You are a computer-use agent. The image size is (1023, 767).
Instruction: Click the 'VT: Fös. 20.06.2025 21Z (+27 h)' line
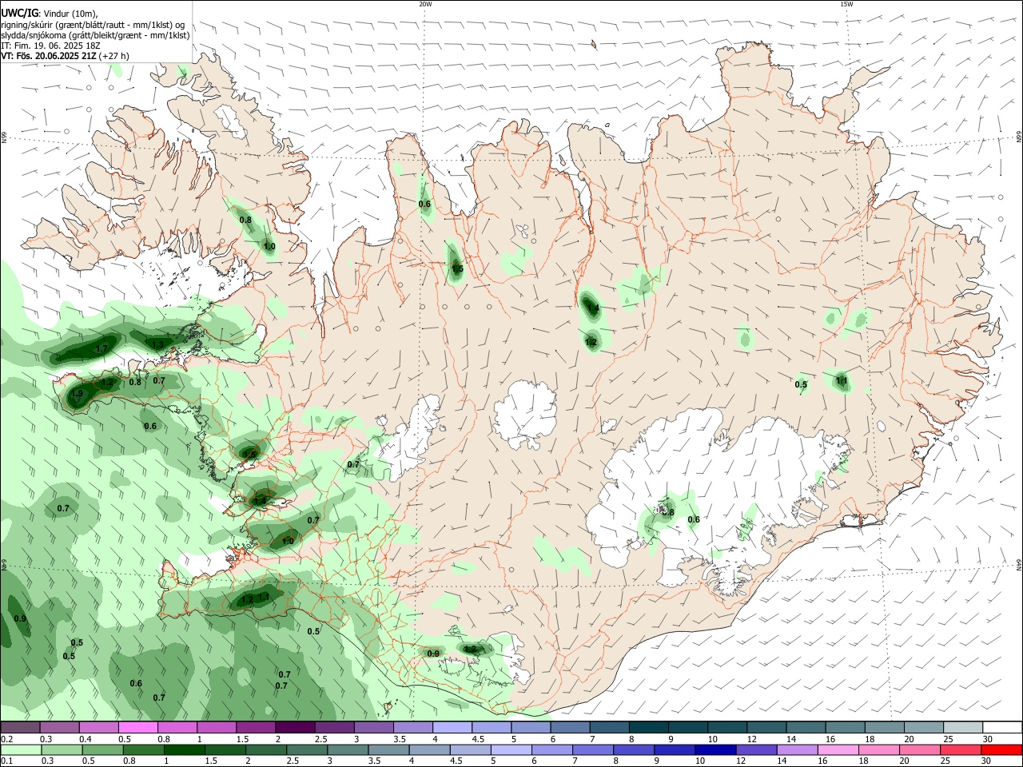click(65, 56)
